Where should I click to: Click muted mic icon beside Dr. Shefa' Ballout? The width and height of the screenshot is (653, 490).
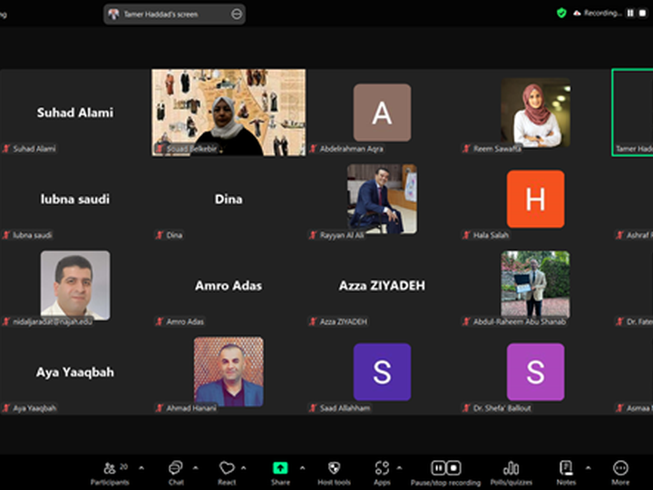click(x=466, y=408)
